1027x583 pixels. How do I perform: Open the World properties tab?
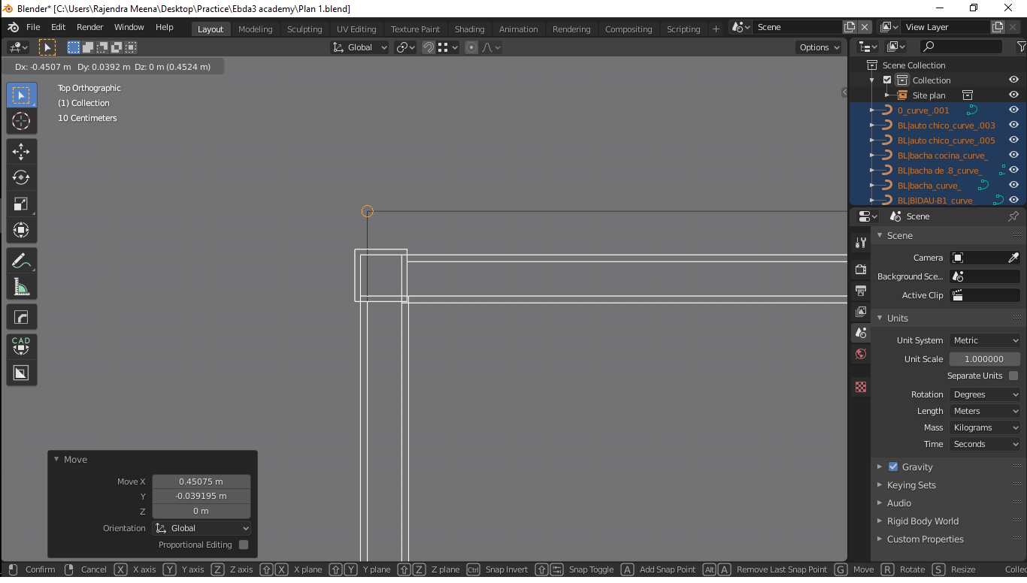click(x=861, y=354)
